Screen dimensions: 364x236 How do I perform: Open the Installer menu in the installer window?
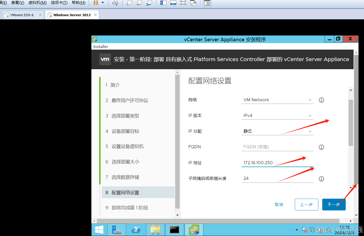pyautogui.click(x=101, y=46)
